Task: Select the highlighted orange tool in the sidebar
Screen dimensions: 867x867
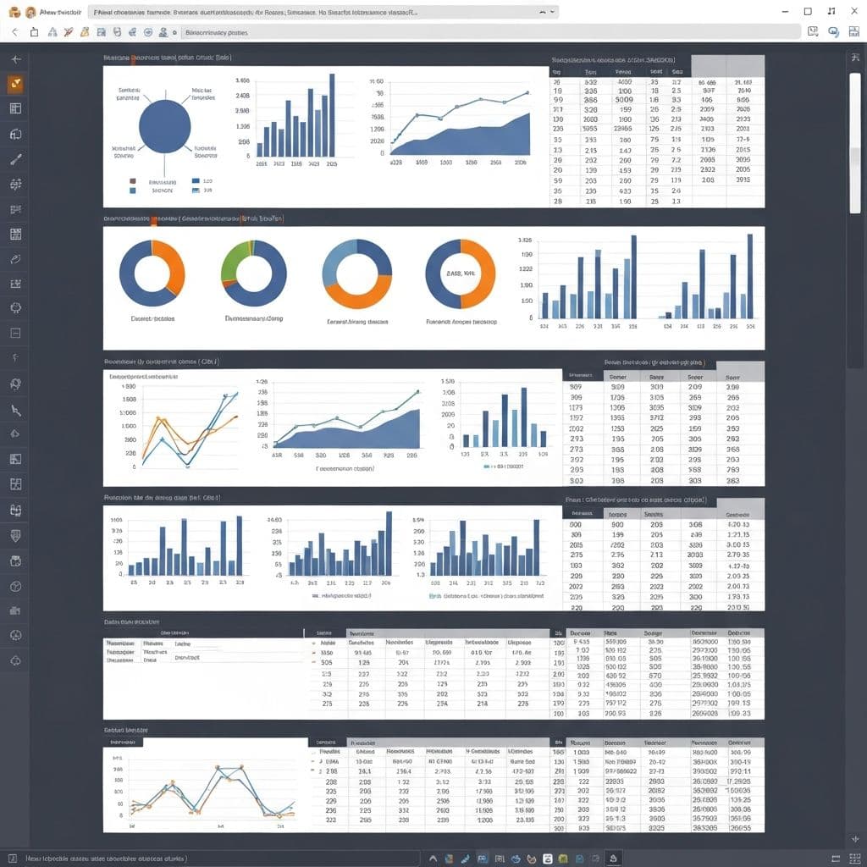Action: (x=15, y=84)
